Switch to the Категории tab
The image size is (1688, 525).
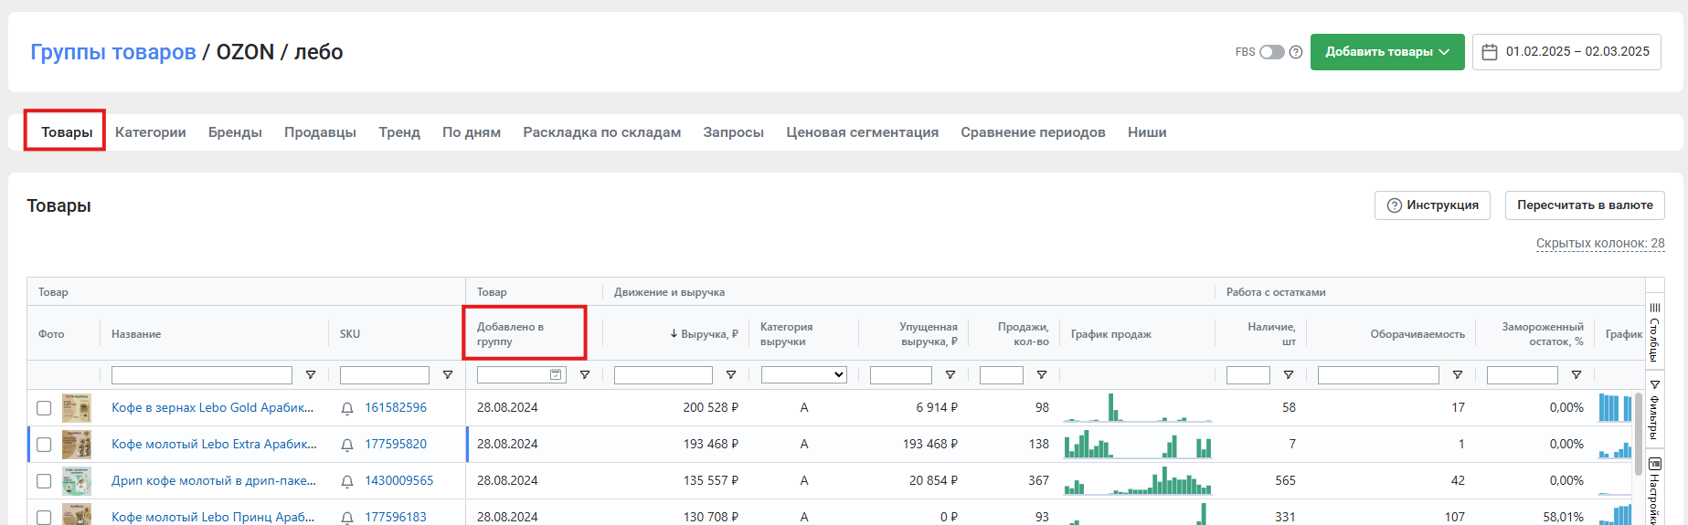coord(151,132)
